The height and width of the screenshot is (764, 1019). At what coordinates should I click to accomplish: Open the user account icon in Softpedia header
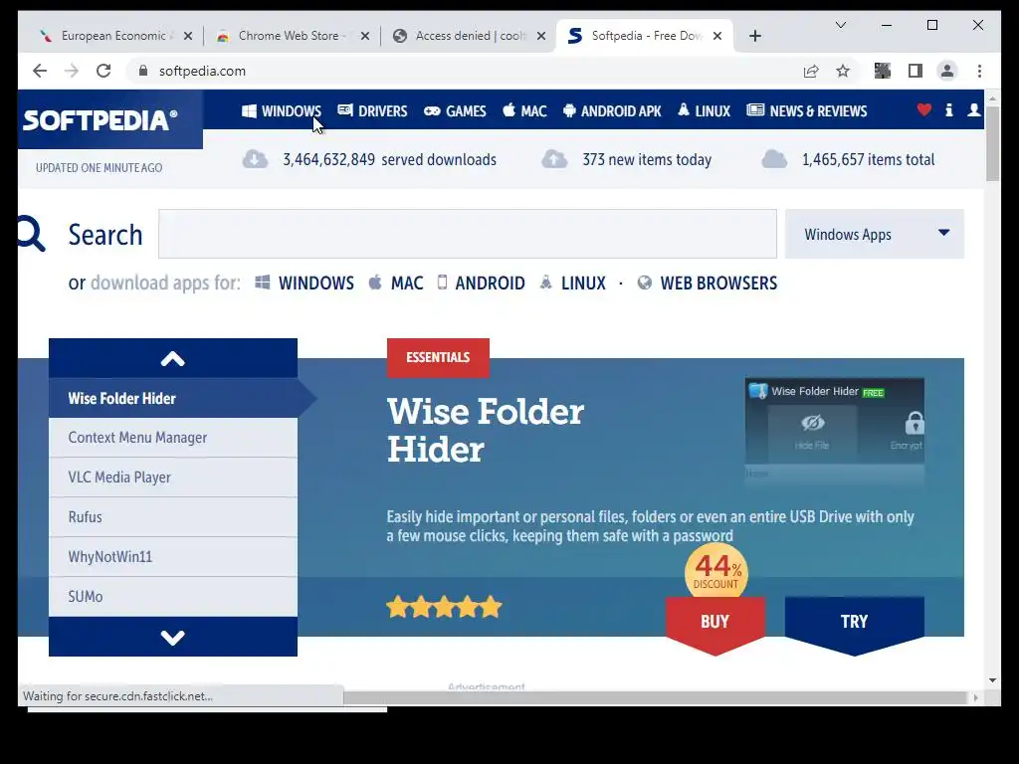click(x=973, y=109)
